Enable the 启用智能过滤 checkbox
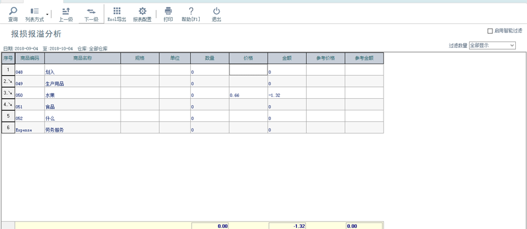The image size is (527, 229). (x=490, y=31)
